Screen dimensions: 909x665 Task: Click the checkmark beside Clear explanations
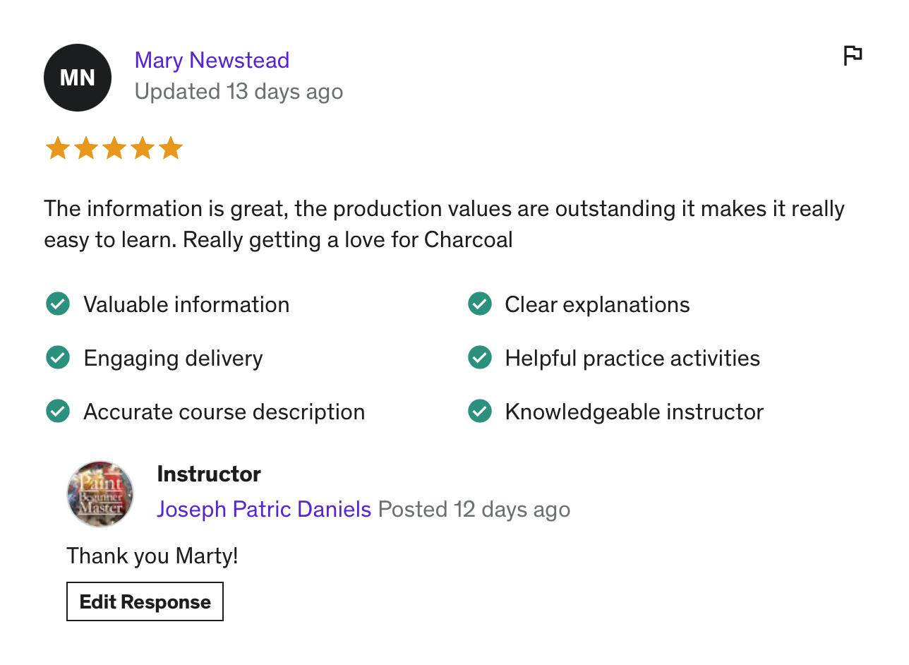[480, 304]
